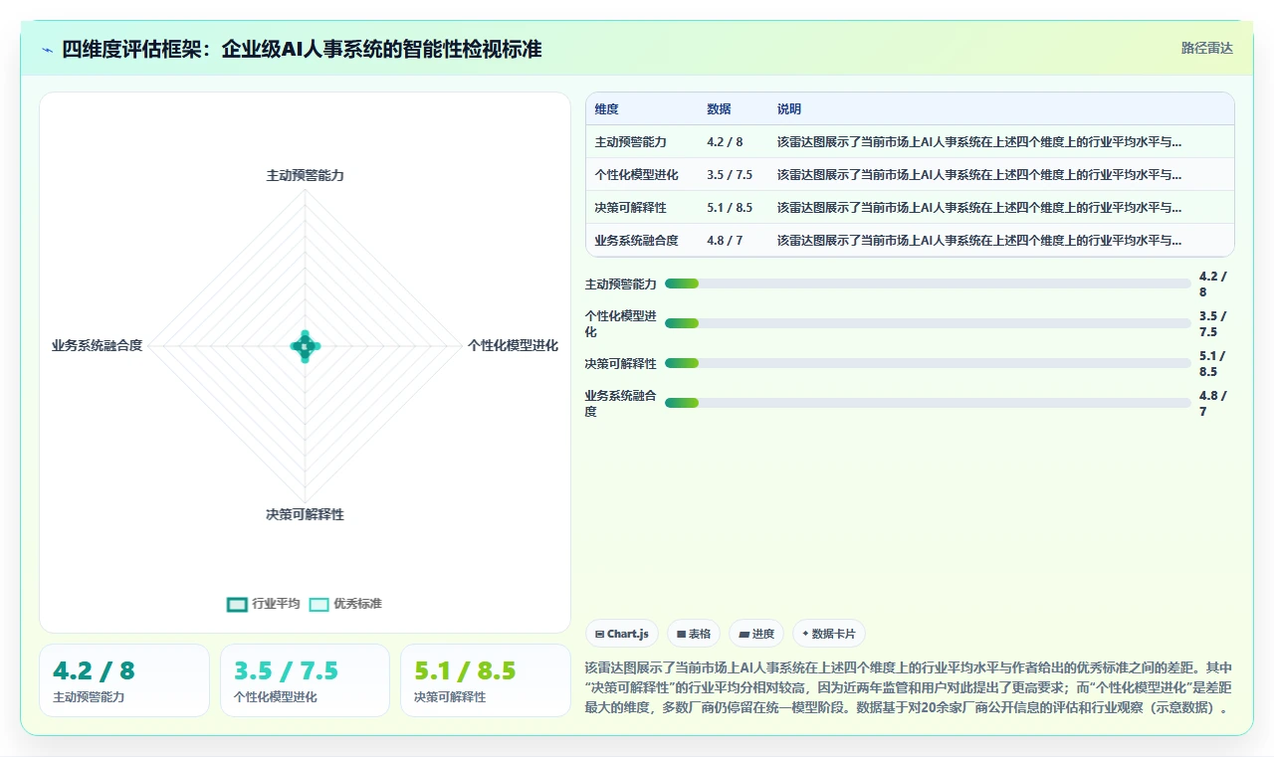Click the summary paragraph starting 该雷达图展示了
This screenshot has width=1274, height=757.
tap(910, 687)
